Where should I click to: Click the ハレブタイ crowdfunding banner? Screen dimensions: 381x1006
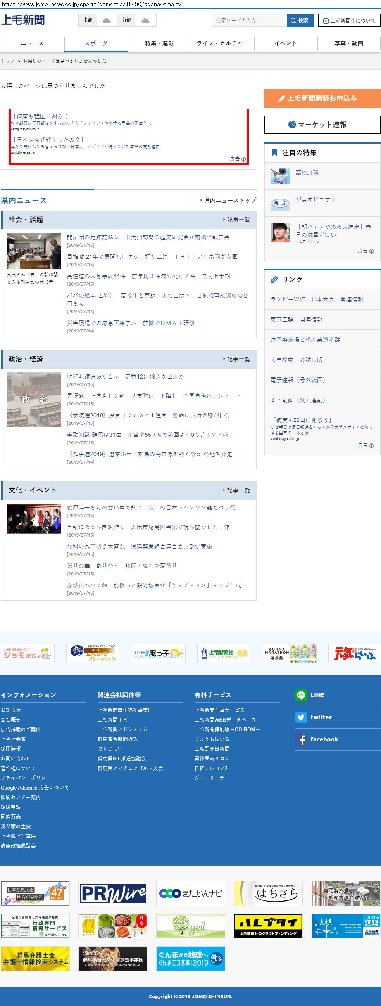pyautogui.click(x=268, y=926)
